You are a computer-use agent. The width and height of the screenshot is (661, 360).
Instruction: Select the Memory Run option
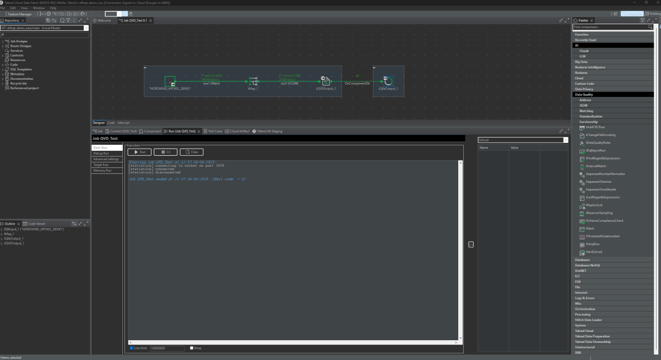[x=107, y=170]
